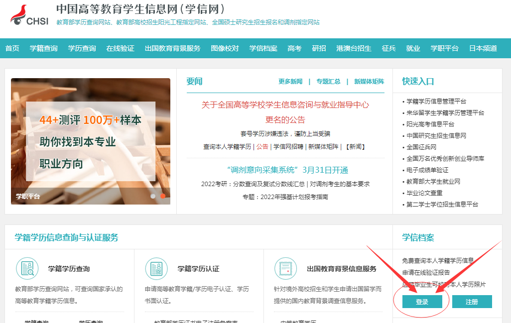Open 教育部大学生就业网 quick link
Screen dimensions: 511x323
[x=433, y=181]
